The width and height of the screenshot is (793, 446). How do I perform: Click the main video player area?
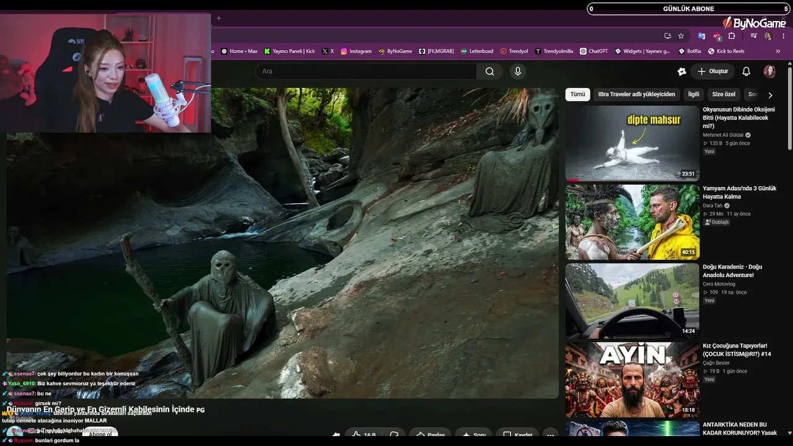[x=283, y=243]
